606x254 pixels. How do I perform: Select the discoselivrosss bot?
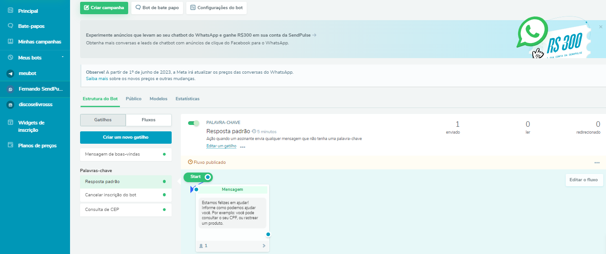(x=35, y=104)
